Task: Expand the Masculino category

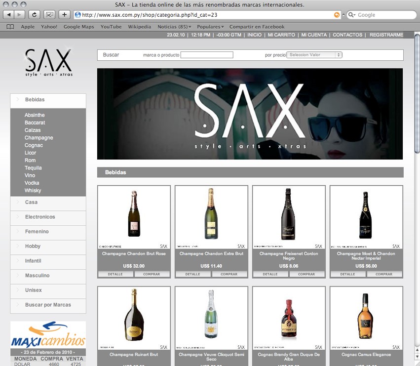Action: point(48,276)
